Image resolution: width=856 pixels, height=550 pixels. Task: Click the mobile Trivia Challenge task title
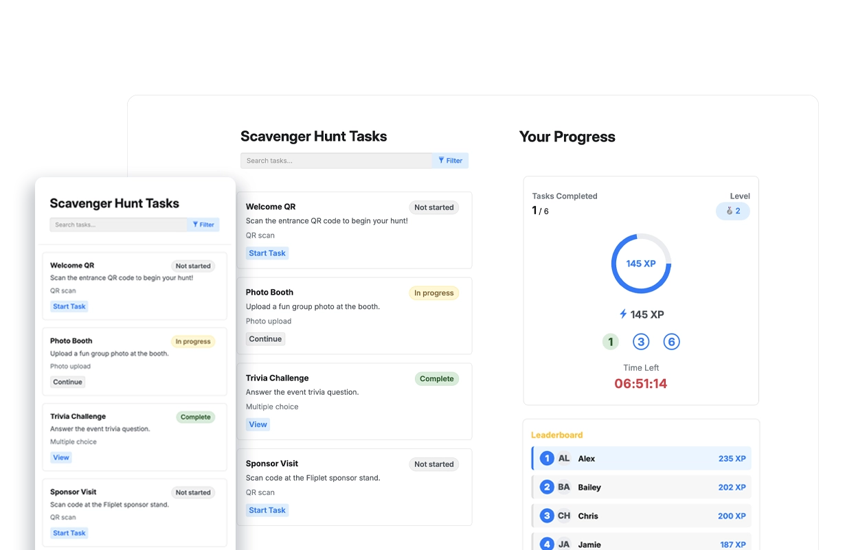(78, 416)
